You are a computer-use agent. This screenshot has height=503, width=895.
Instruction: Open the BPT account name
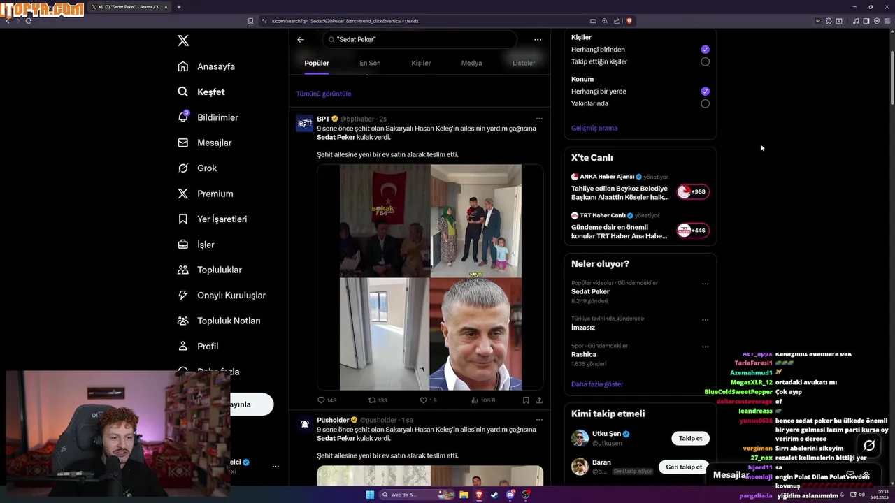click(x=323, y=119)
